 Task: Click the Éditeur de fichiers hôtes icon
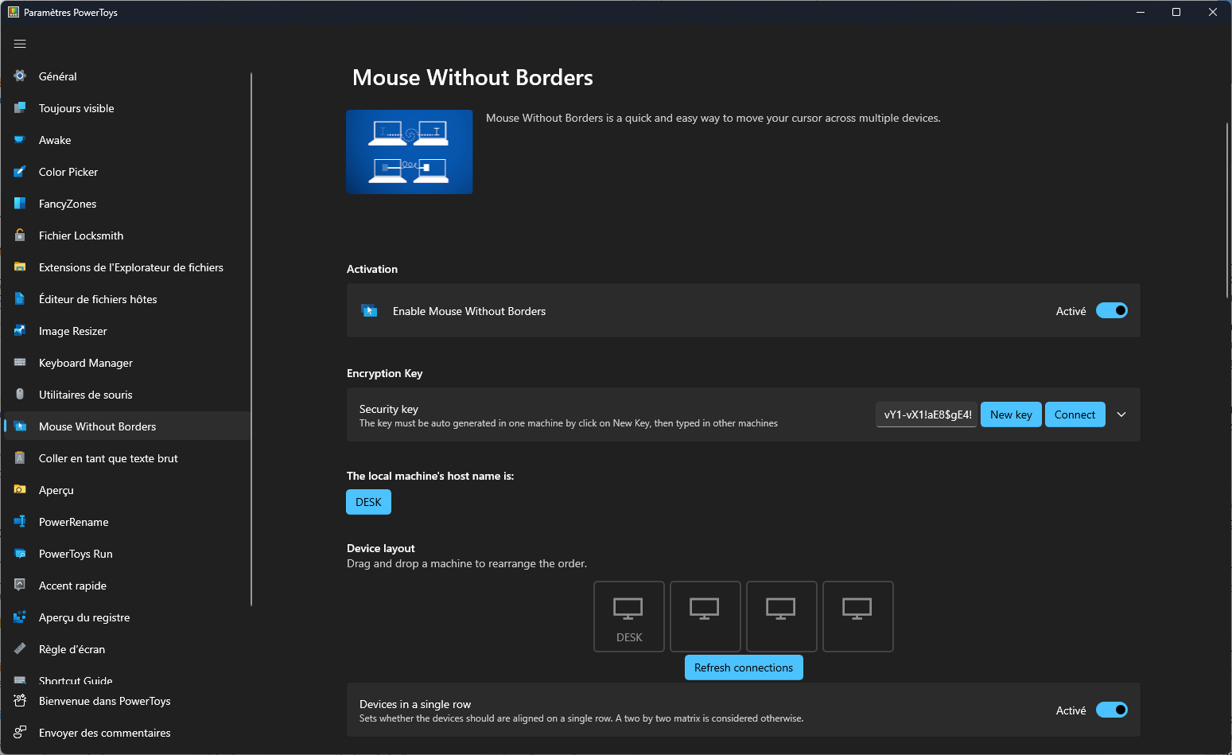[x=20, y=298]
